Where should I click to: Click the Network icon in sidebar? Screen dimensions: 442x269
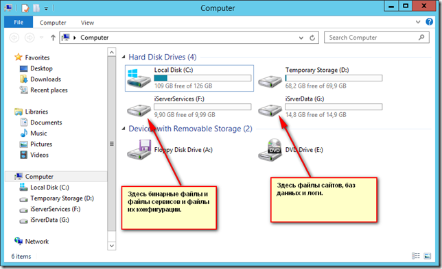pos(19,241)
